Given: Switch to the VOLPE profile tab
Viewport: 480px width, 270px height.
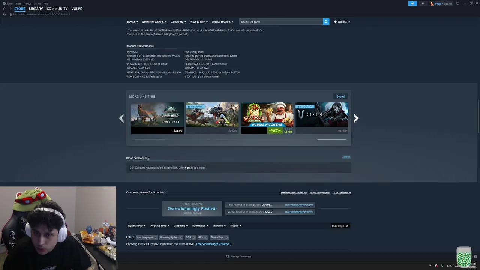Looking at the screenshot, I should click(x=76, y=9).
